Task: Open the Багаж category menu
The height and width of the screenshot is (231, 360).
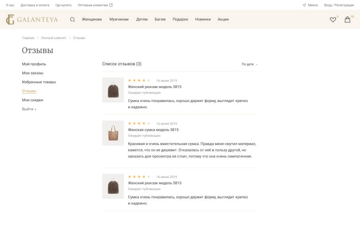Action: tap(160, 19)
